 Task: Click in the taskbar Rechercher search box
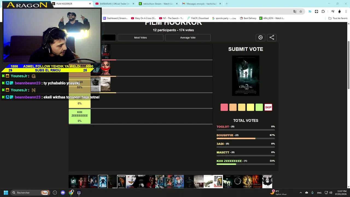point(31,193)
